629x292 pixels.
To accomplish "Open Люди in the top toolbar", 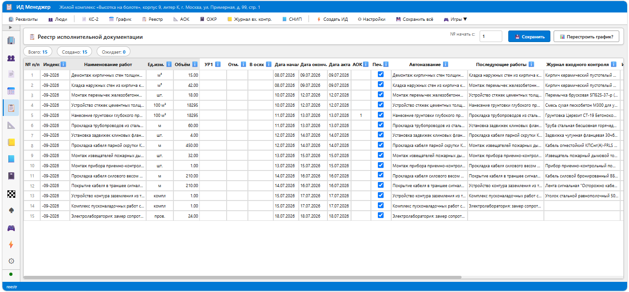I will 57,19.
